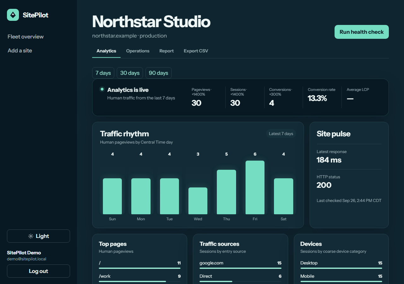This screenshot has width=404, height=284.
Task: Run health check now
Action: (362, 32)
